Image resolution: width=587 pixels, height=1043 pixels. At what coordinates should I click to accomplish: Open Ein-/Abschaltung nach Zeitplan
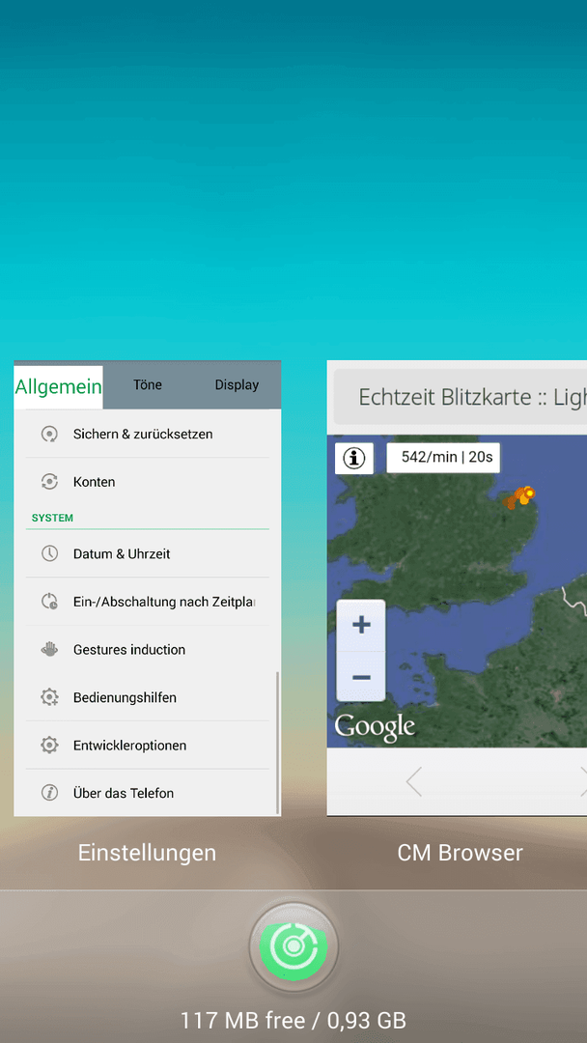148,602
